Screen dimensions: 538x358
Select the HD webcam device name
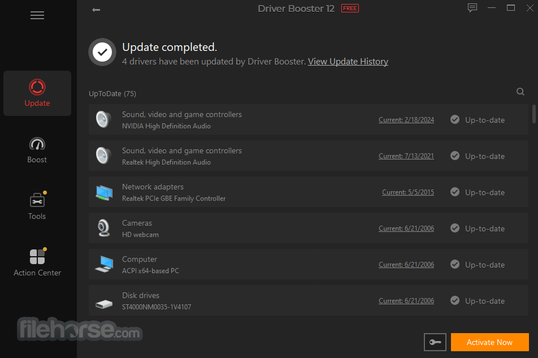pyautogui.click(x=140, y=235)
